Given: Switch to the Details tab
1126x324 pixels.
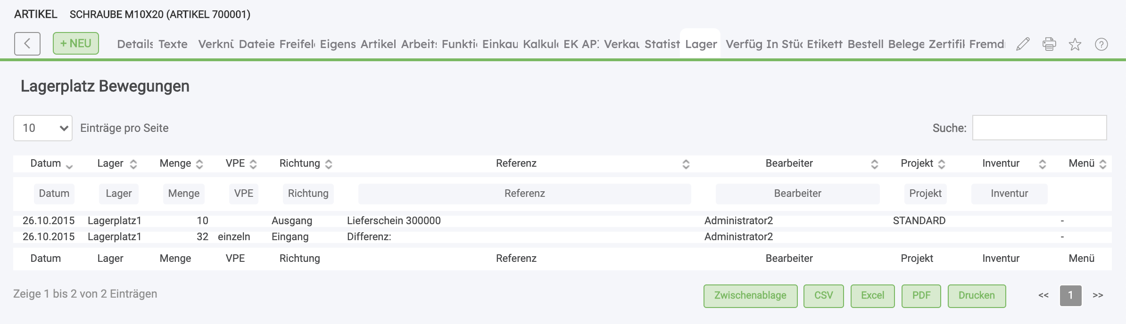Looking at the screenshot, I should (x=135, y=44).
